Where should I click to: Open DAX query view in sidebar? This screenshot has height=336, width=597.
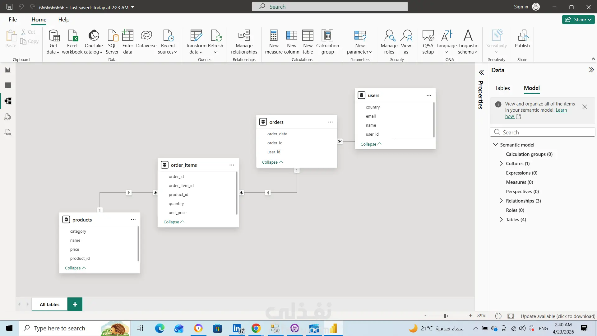8,117
